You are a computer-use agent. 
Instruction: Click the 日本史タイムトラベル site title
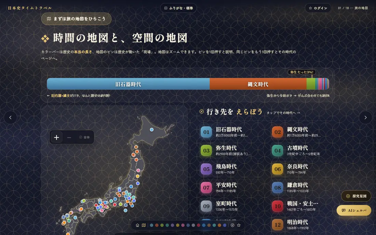coord(30,8)
